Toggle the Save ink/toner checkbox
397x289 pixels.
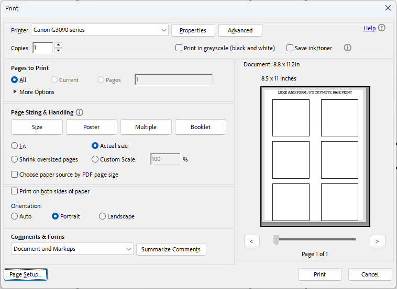tap(290, 48)
